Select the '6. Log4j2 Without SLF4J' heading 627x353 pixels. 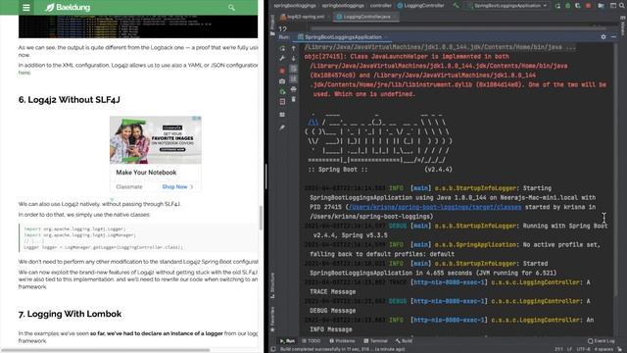pos(70,100)
